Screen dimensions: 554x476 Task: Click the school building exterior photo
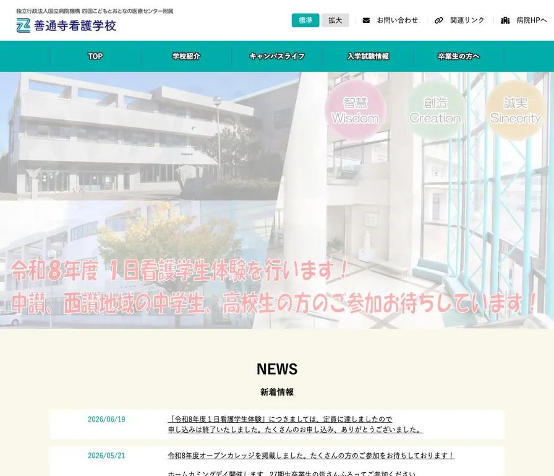[142, 136]
